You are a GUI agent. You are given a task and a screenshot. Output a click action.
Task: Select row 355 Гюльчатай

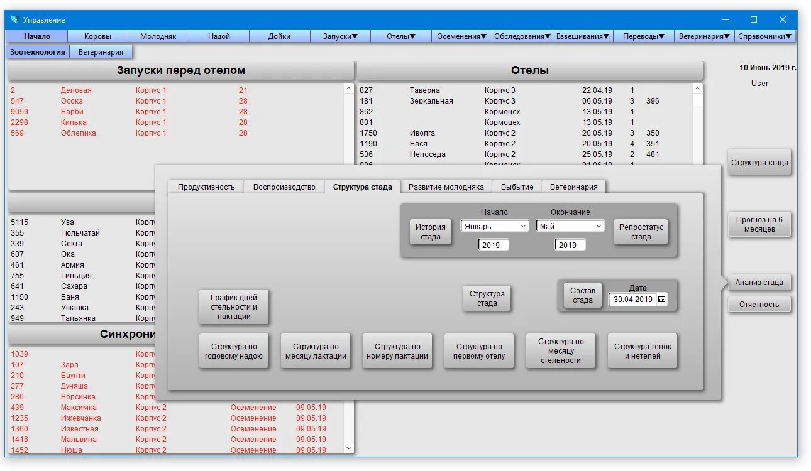tap(82, 233)
